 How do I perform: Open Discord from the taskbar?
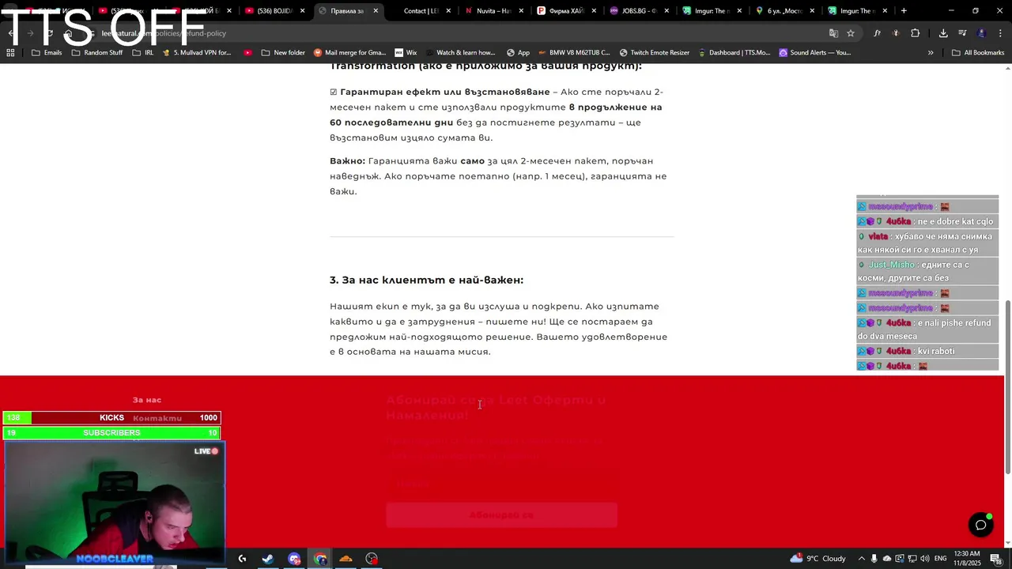tap(294, 559)
